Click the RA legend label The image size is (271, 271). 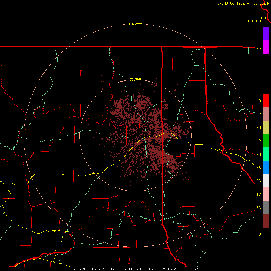(258, 154)
